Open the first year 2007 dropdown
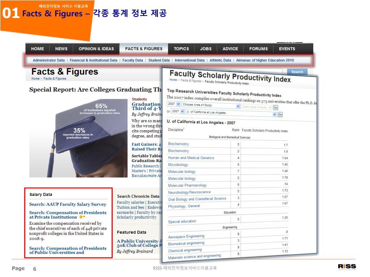Image resolution: width=370 pixels, height=277 pixels. (174, 104)
